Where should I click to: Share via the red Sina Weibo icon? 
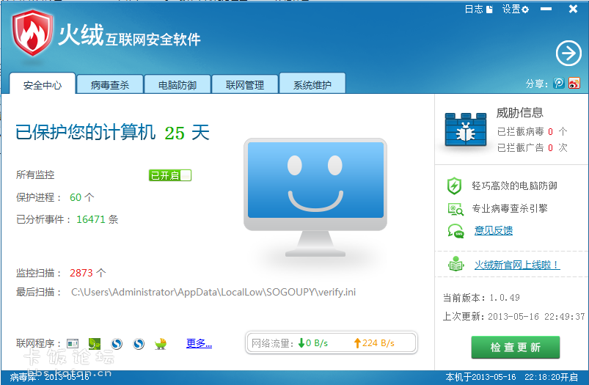[574, 84]
